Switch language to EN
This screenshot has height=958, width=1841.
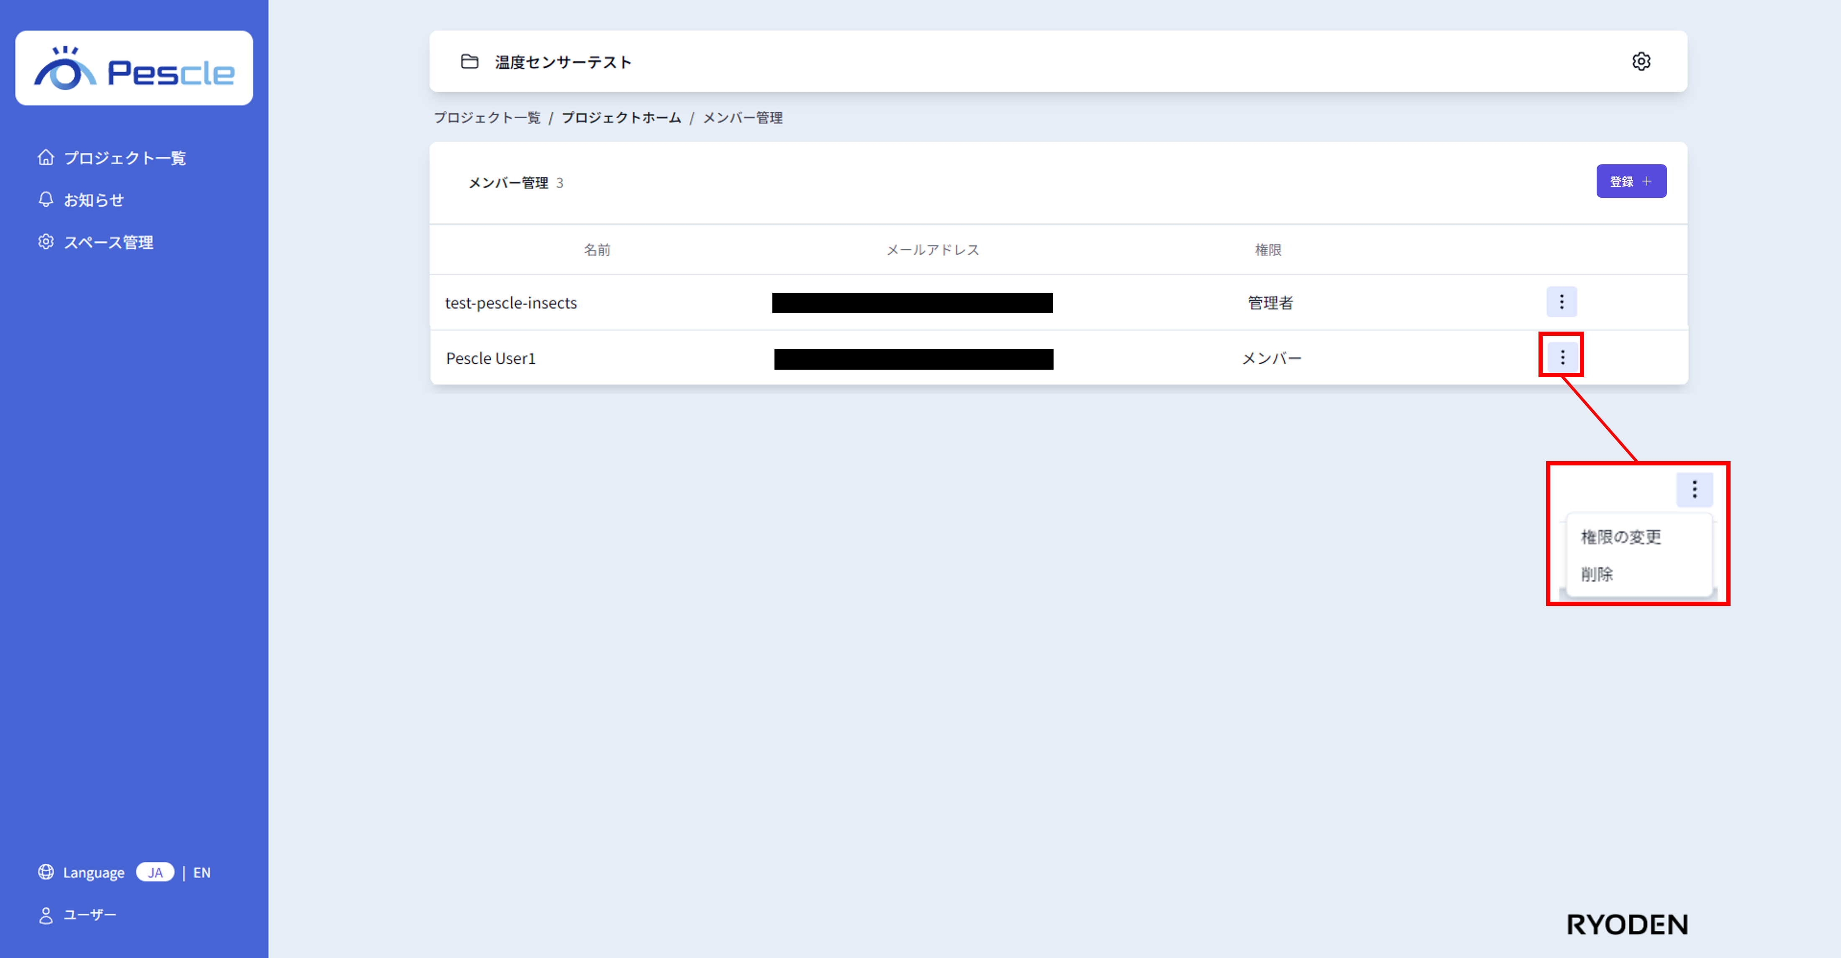pos(202,872)
